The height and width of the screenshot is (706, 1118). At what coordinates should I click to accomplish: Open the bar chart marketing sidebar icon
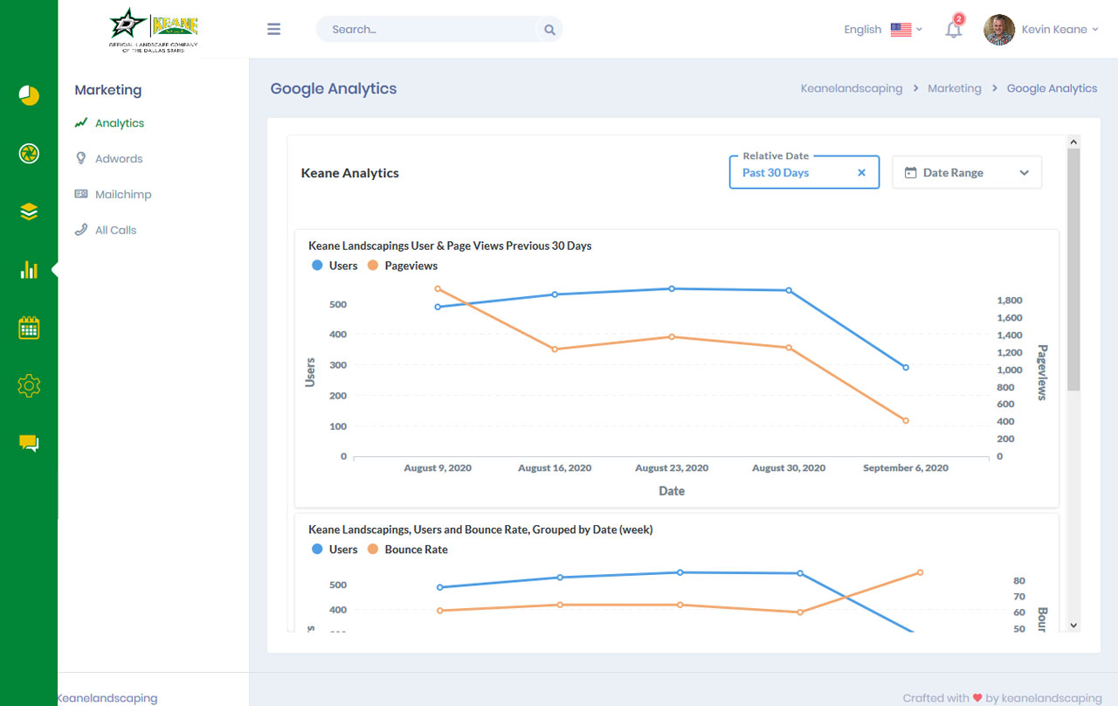point(29,270)
